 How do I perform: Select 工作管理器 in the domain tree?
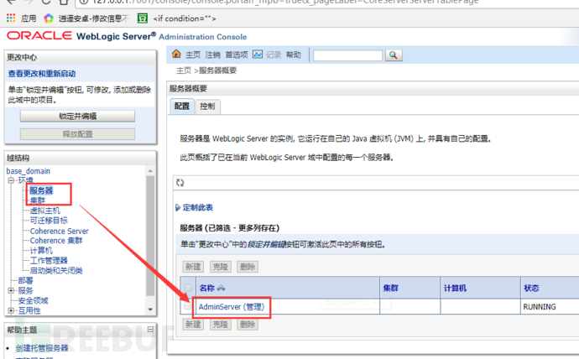pos(49,261)
